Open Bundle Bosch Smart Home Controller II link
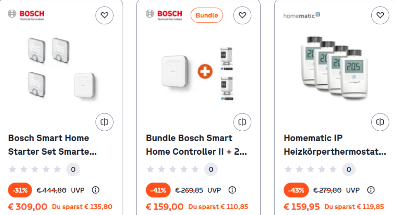 click(x=196, y=145)
